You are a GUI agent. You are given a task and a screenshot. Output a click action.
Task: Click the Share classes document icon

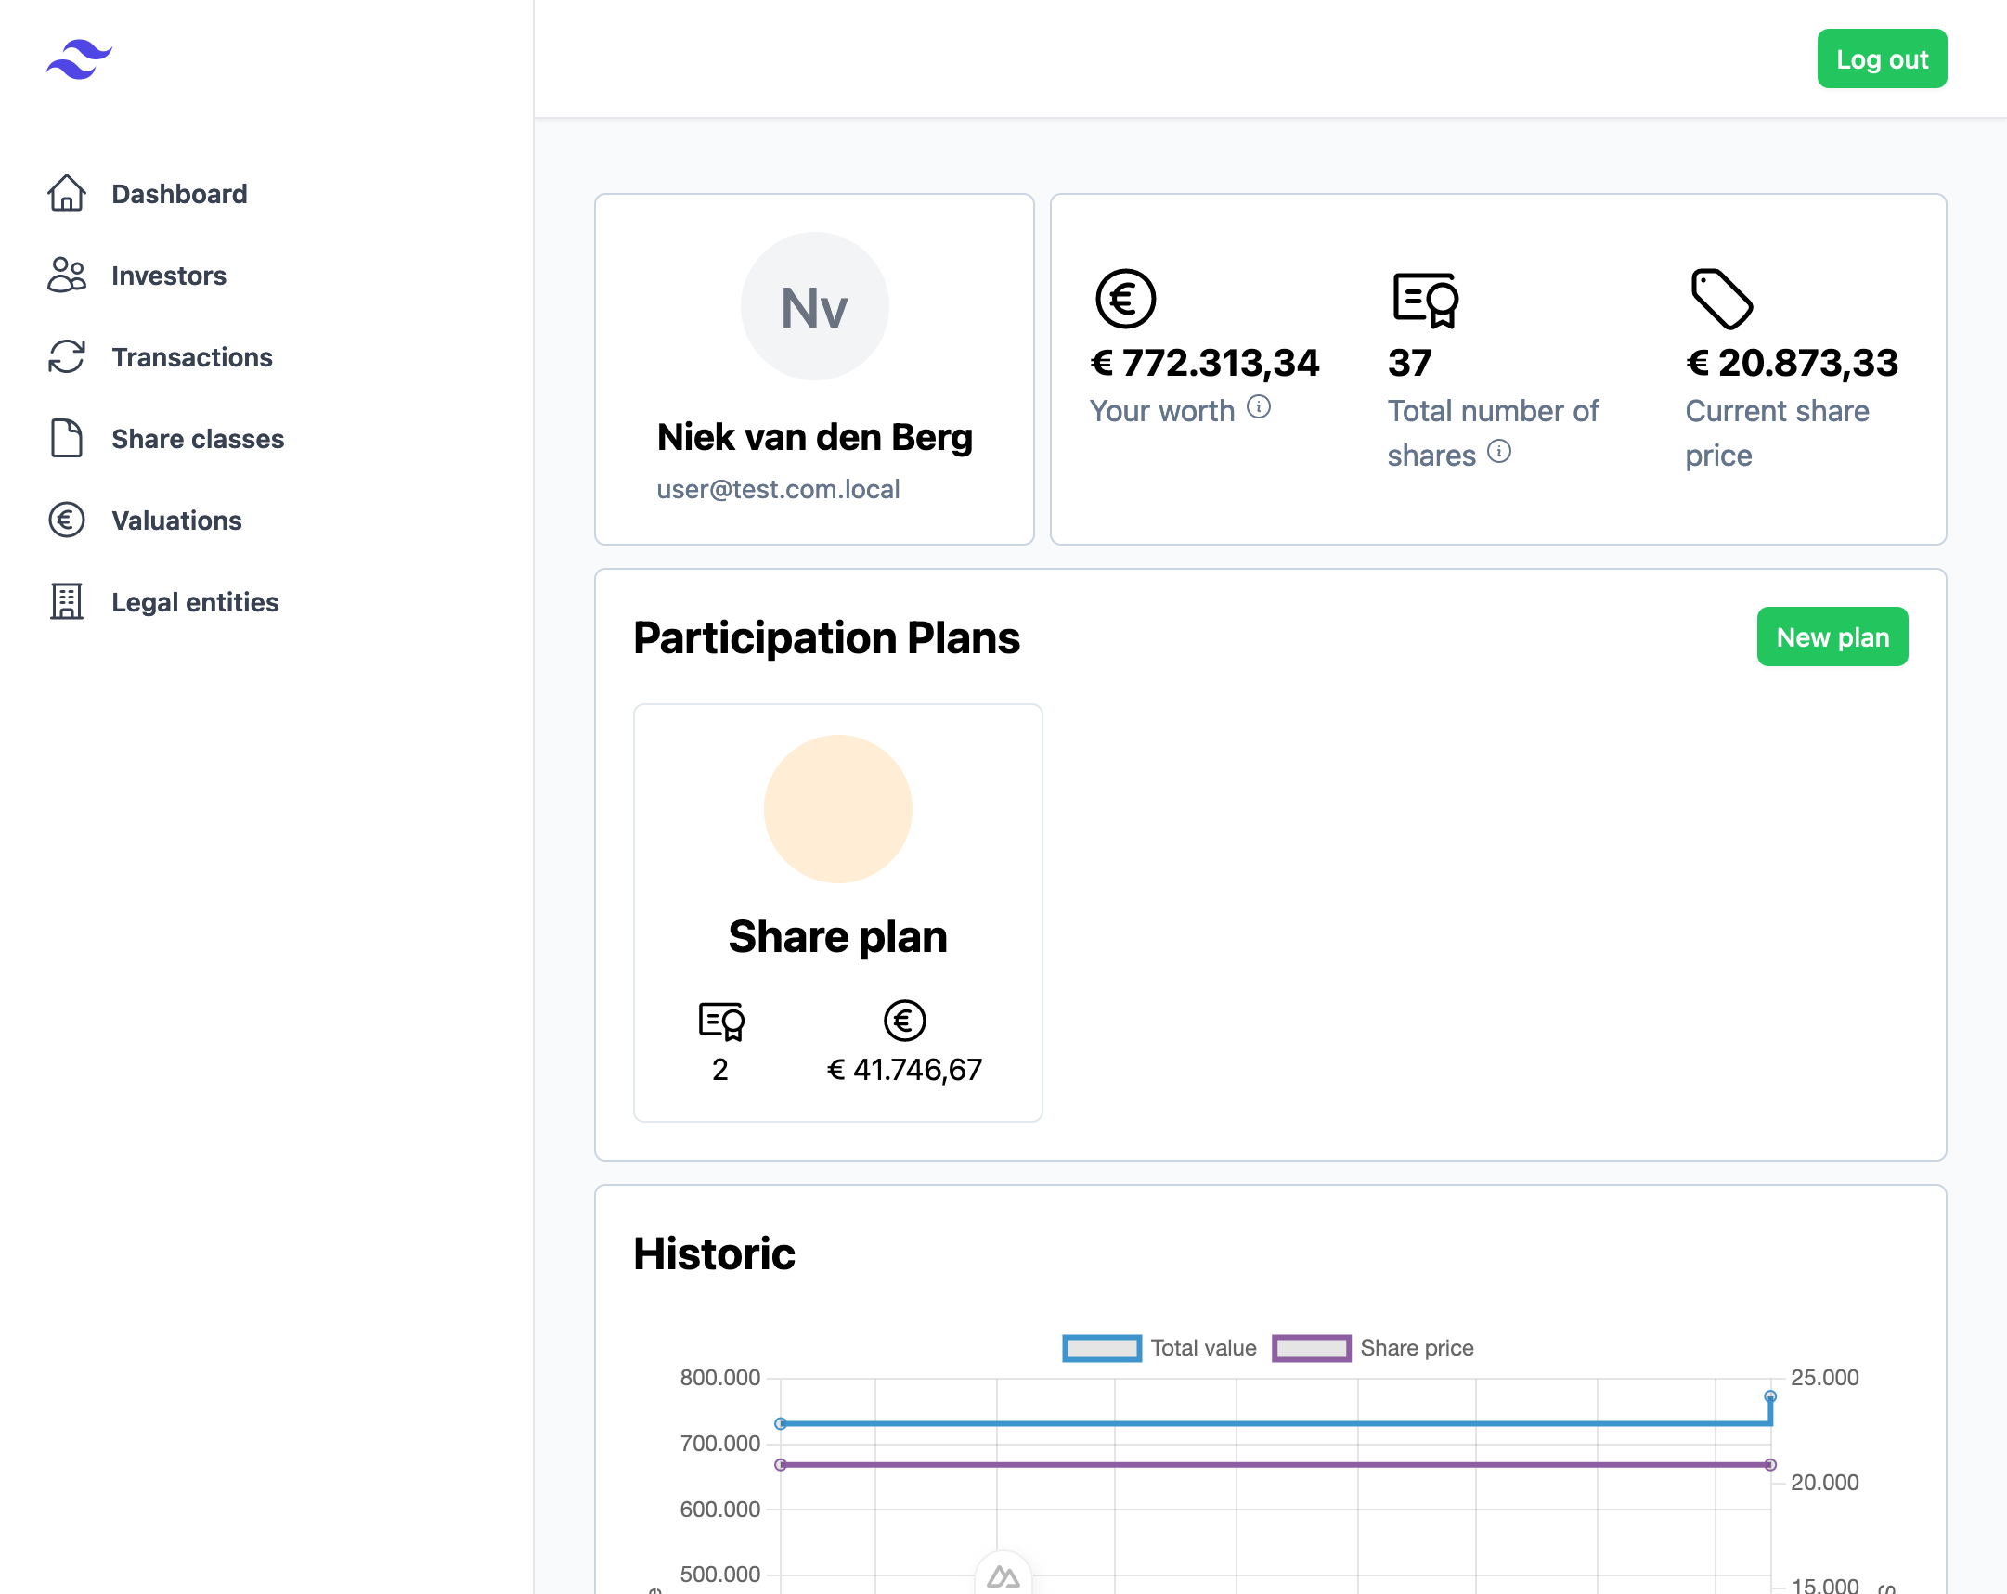(66, 438)
